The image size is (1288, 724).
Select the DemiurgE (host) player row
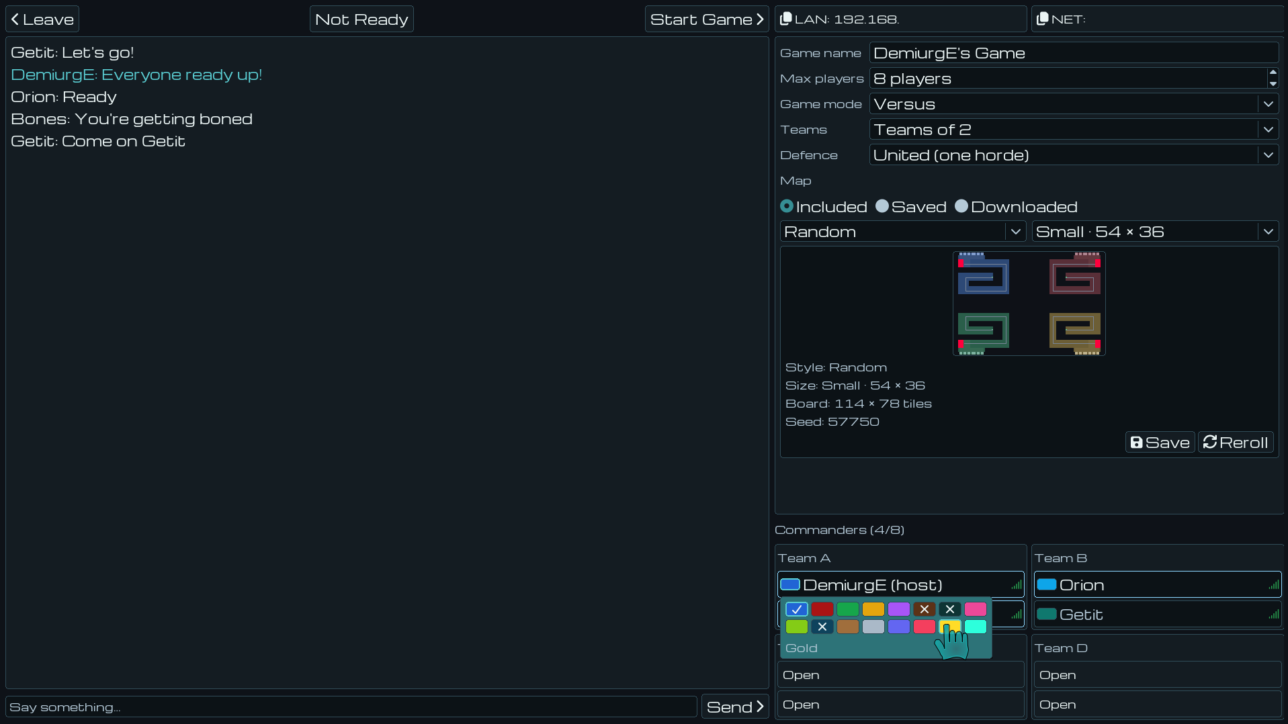[901, 584]
